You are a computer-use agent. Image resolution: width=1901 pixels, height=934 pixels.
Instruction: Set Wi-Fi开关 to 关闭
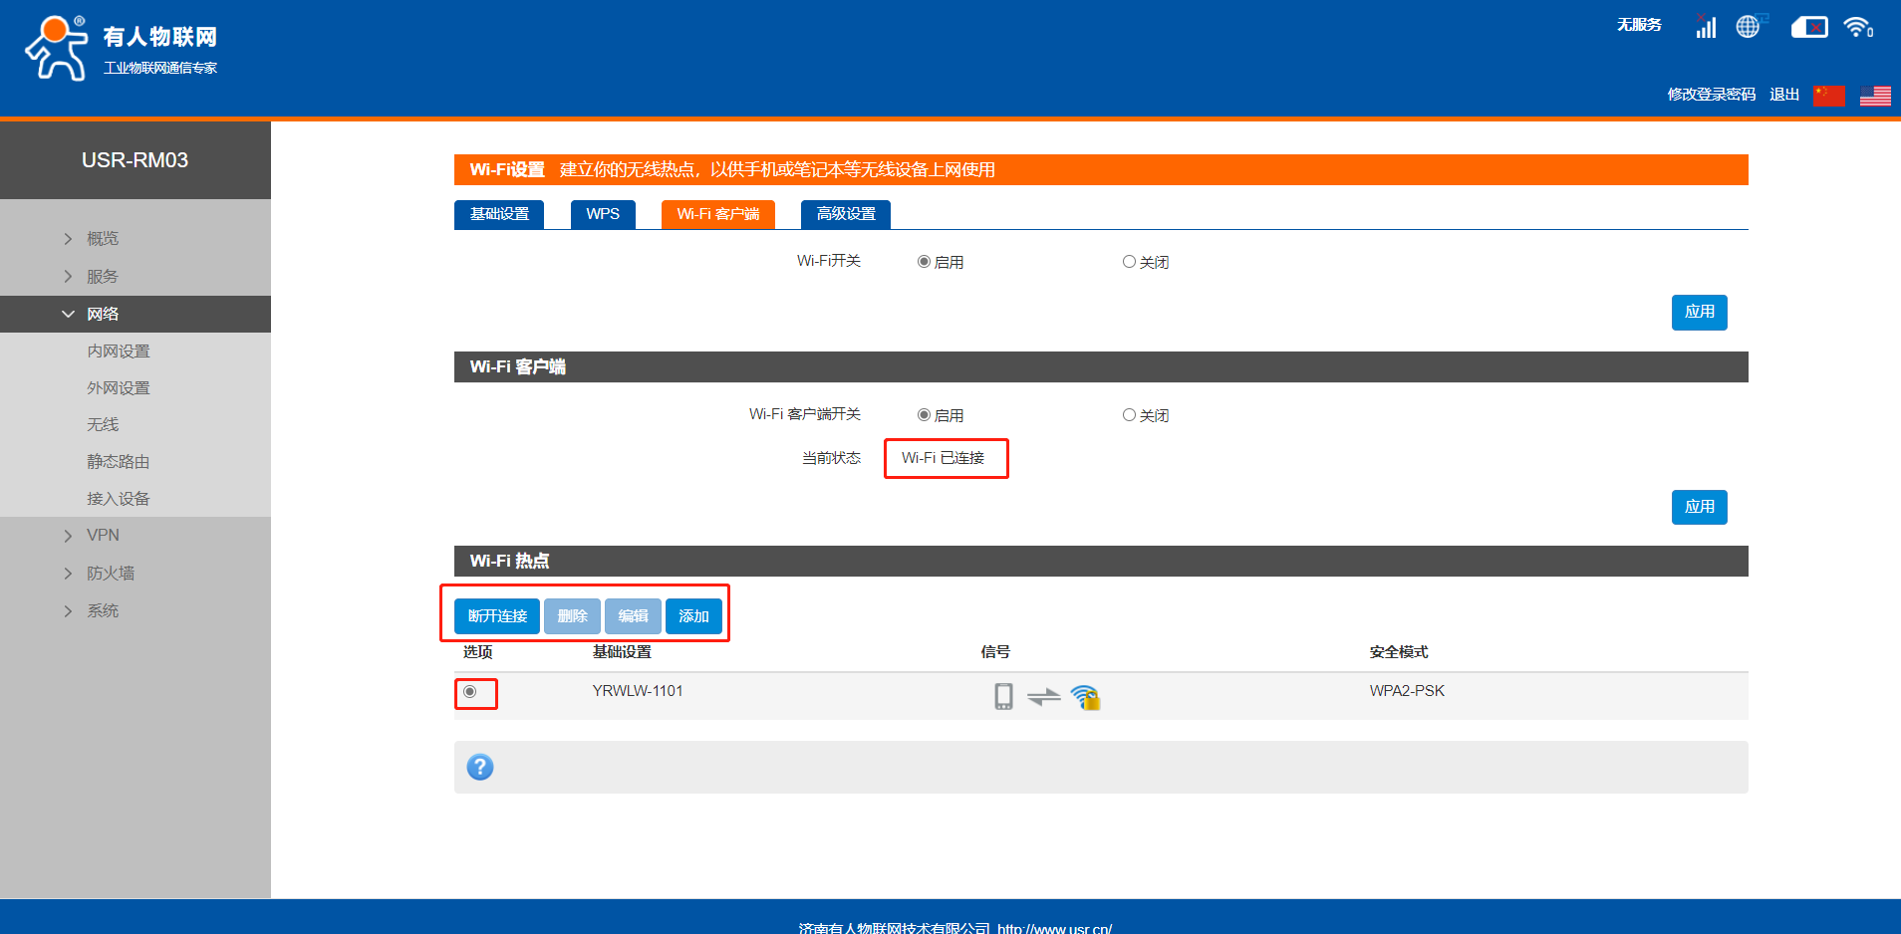point(1129,262)
